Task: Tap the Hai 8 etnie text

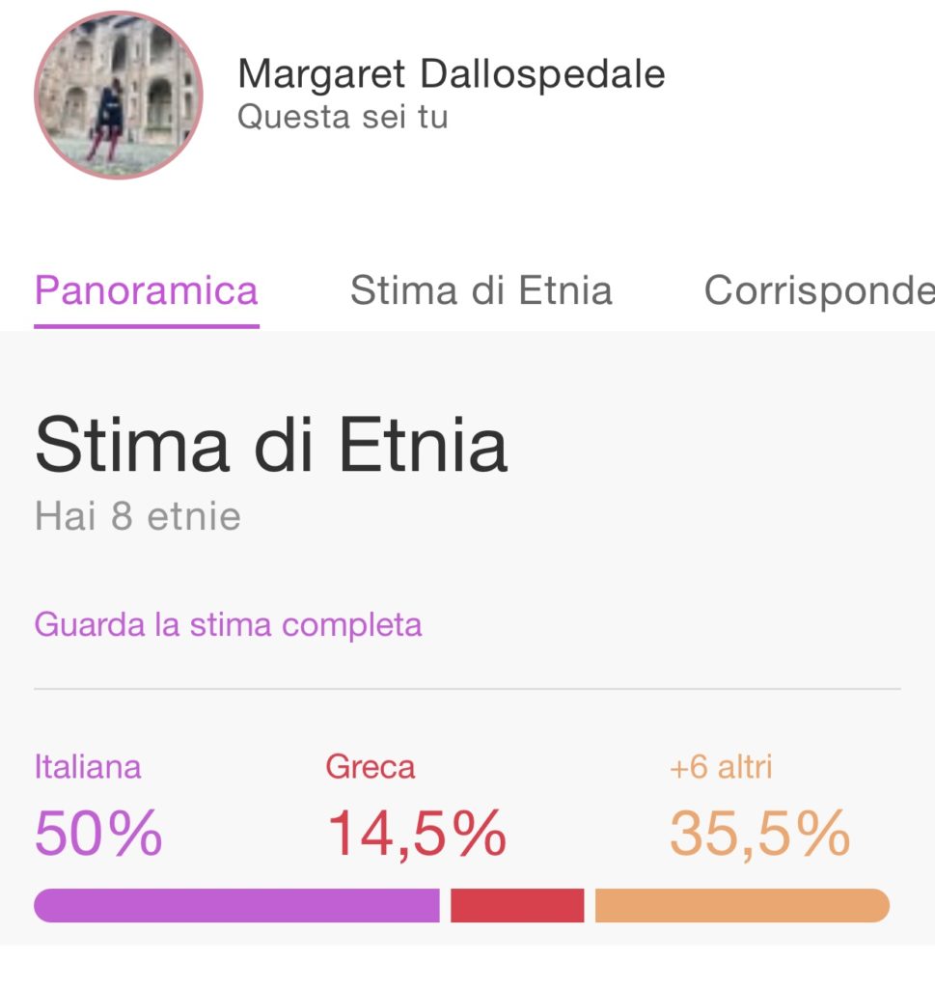Action: coord(137,517)
